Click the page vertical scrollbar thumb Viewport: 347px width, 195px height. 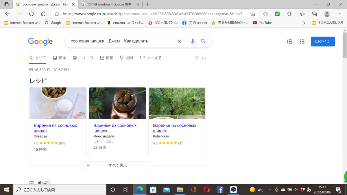click(x=345, y=45)
